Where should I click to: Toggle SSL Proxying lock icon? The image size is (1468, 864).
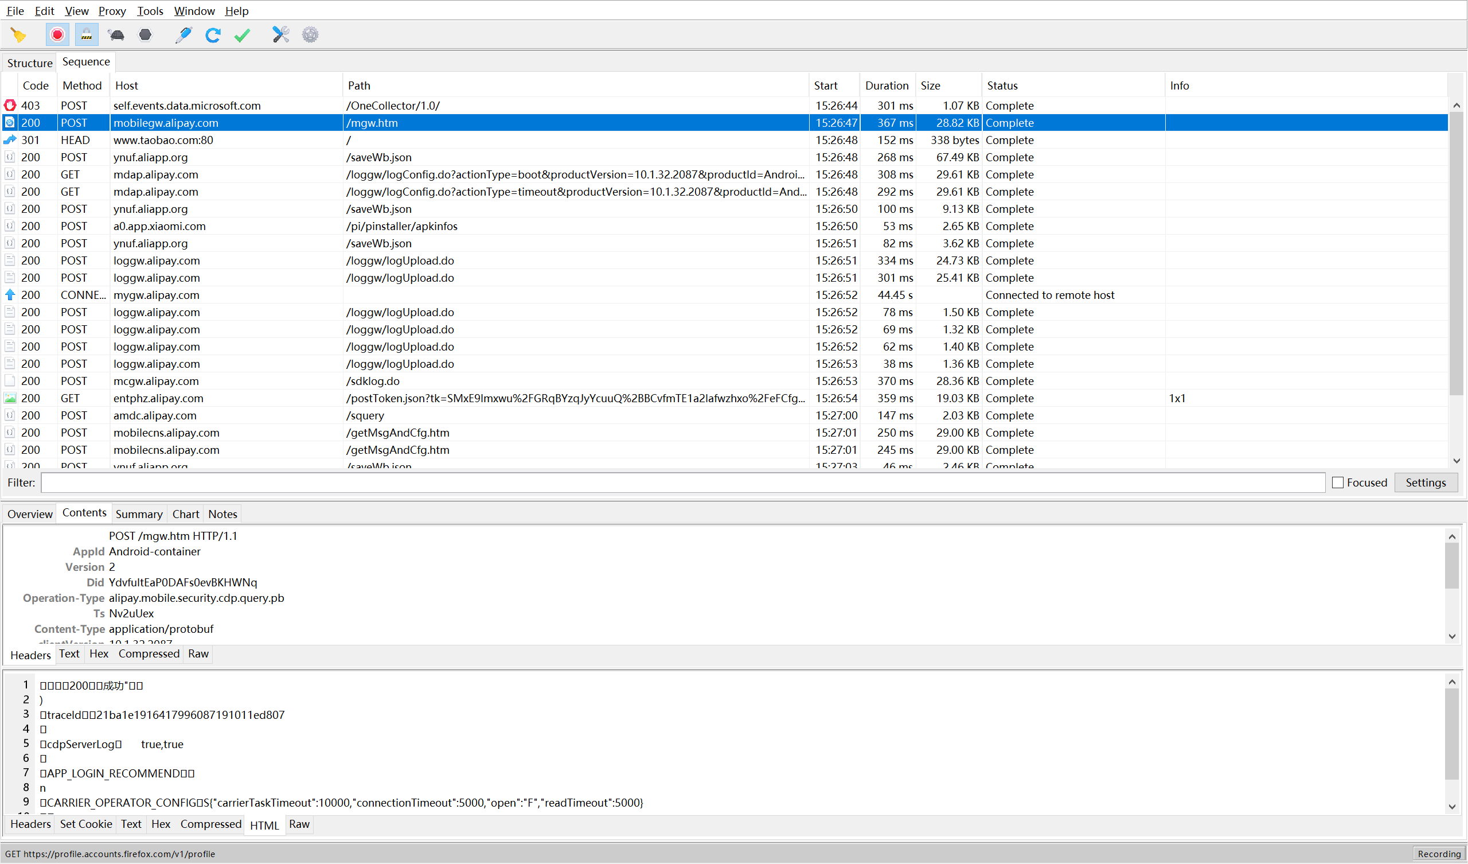[86, 35]
